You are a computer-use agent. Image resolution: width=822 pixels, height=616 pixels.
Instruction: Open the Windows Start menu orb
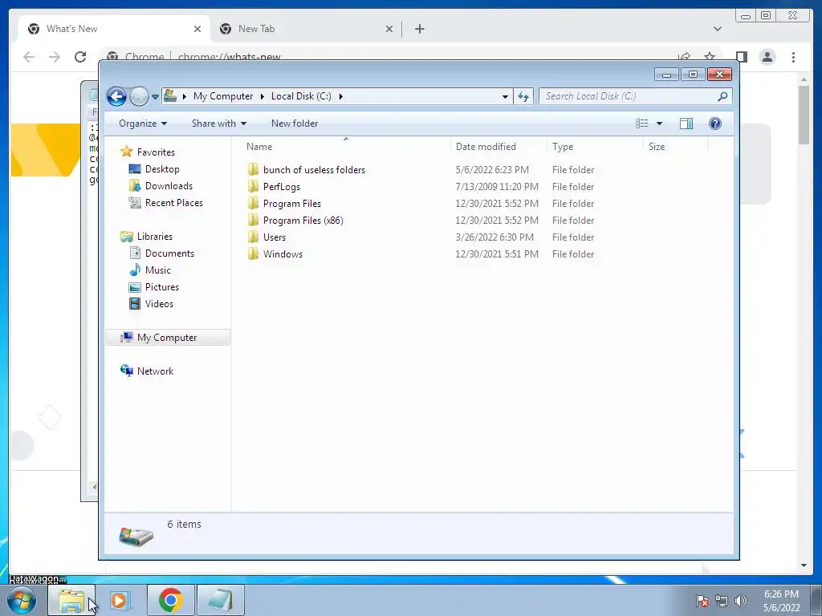click(x=22, y=600)
